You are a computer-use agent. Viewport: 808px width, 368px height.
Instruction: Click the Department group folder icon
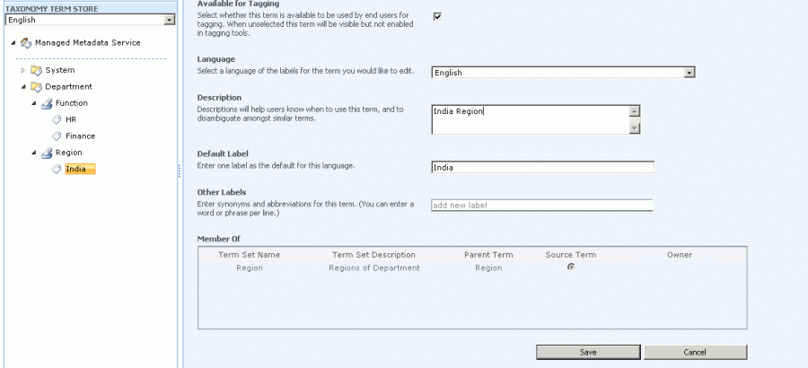37,87
